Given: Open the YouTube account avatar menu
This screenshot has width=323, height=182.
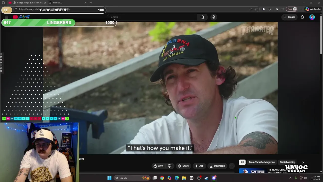Looking at the screenshot, I should 312,17.
